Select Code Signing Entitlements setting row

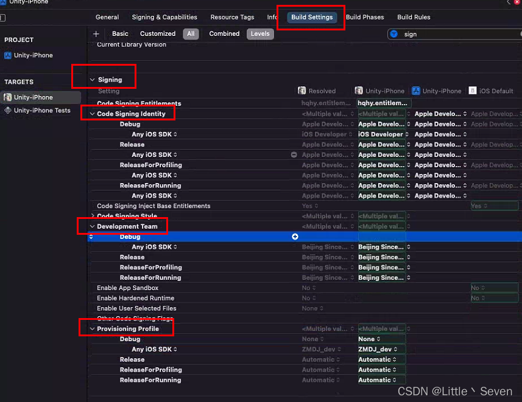[x=139, y=103]
